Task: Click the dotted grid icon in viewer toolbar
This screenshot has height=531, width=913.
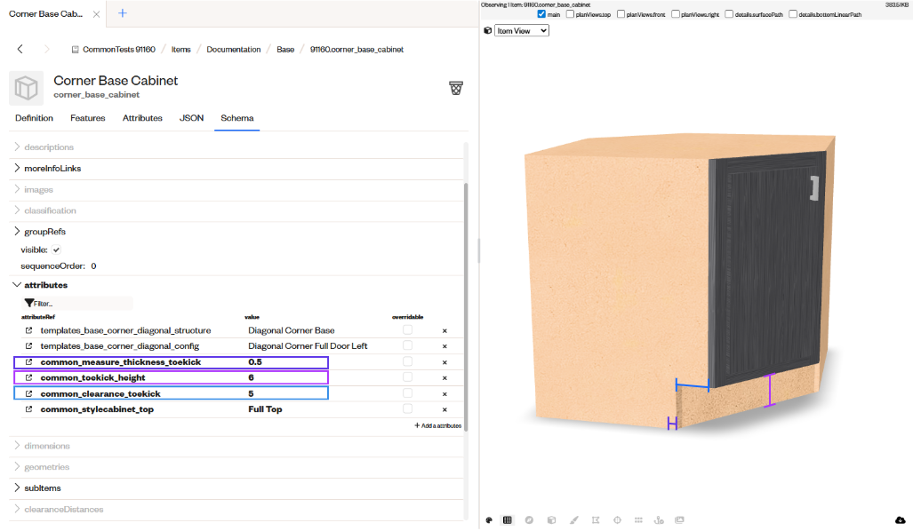Action: click(x=639, y=520)
